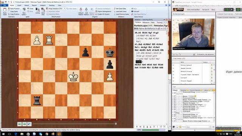Click Remove All Kibitzers
Image resolution: width=242 pixels, height=136 pixels.
point(103,9)
